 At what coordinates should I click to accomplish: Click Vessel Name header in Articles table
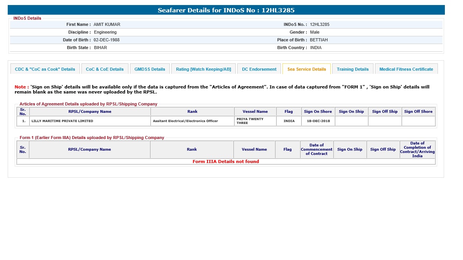click(255, 112)
